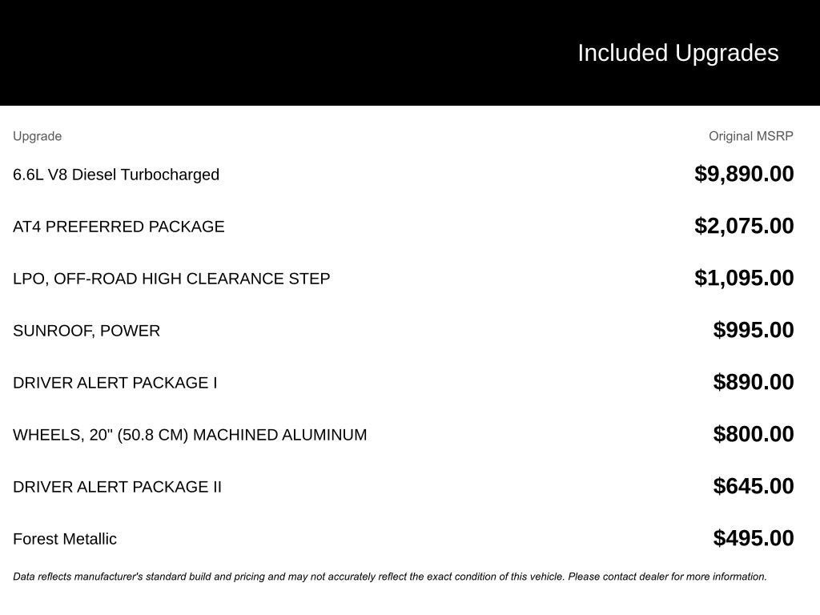This screenshot has width=820, height=615.
Task: Click the Upgrade column header
Action: click(37, 136)
